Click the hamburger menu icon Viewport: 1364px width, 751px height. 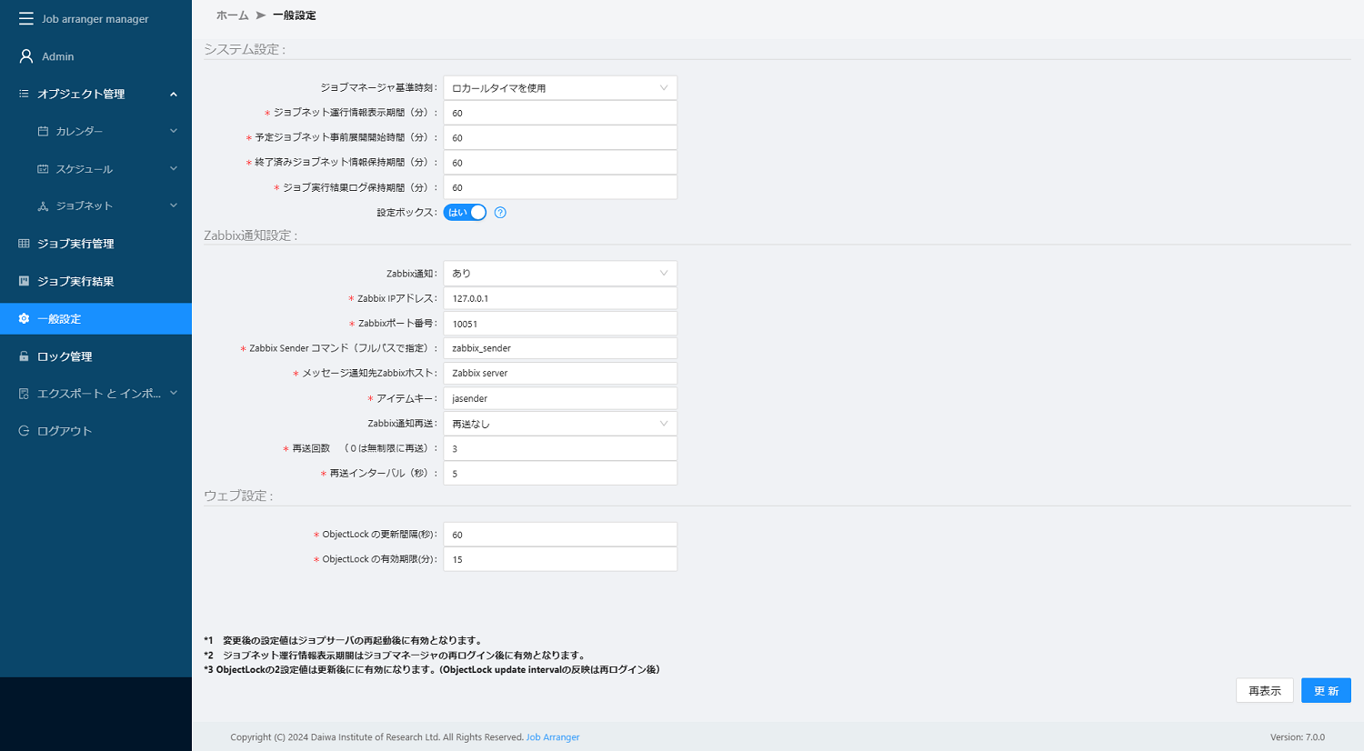point(25,18)
